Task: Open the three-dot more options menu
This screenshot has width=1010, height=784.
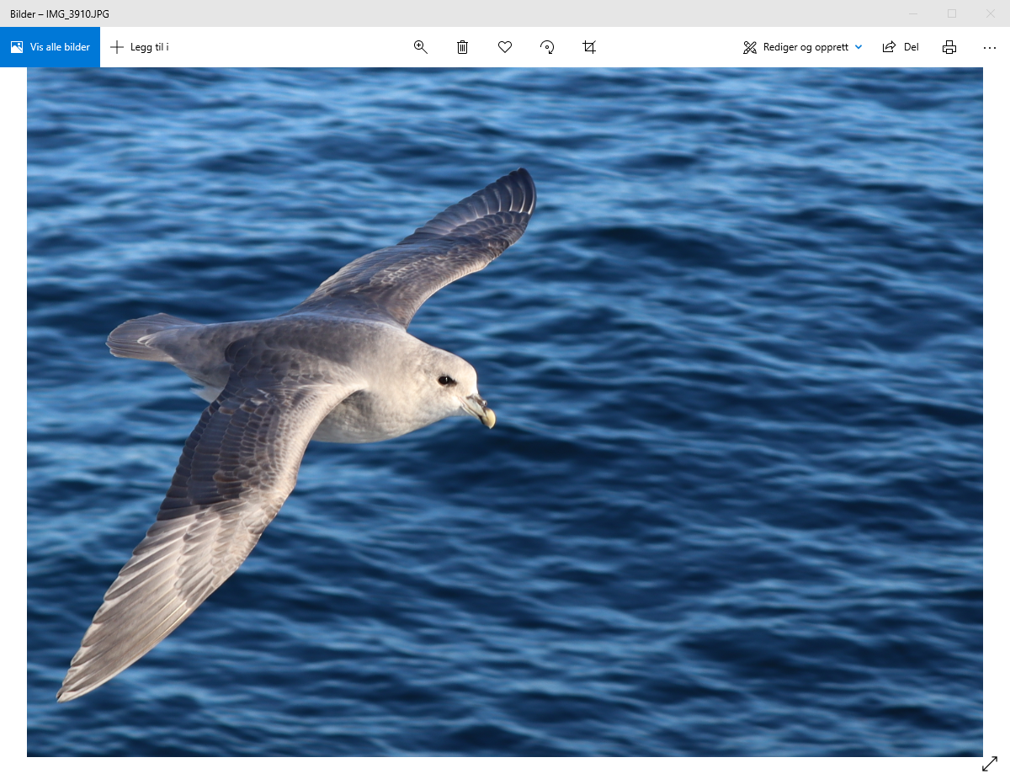Action: 990,47
